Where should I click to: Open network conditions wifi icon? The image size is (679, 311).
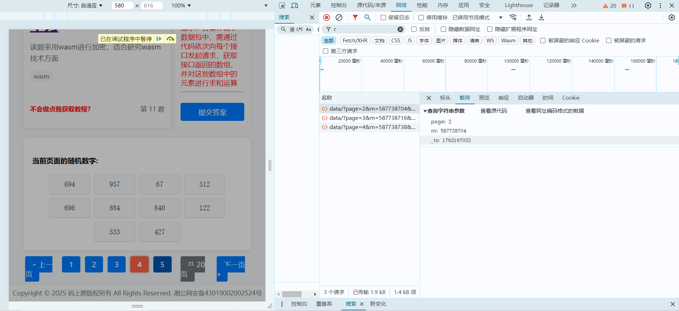513,17
